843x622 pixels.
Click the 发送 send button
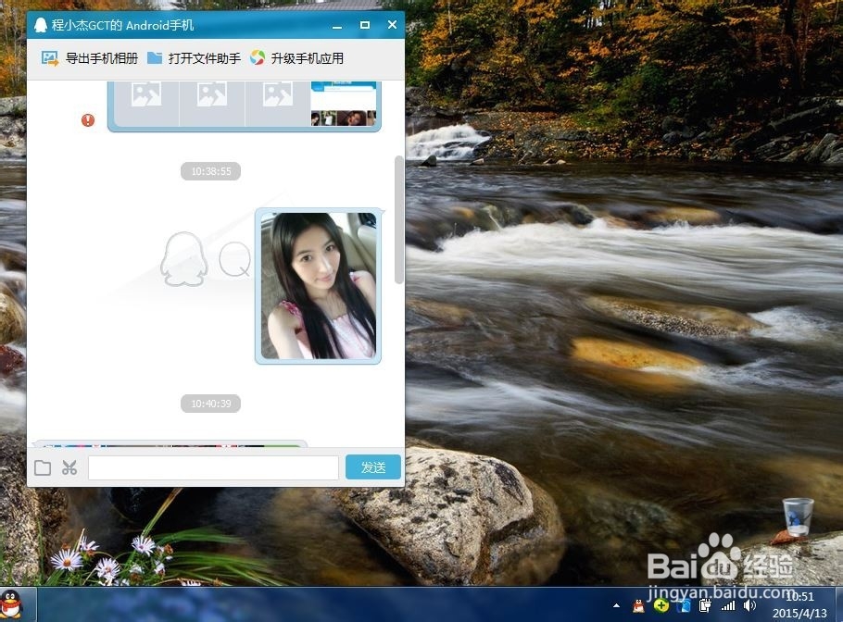373,466
